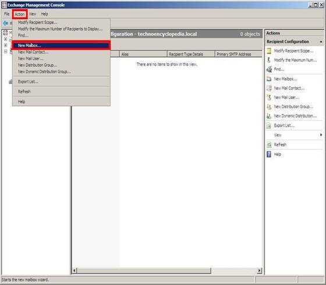The height and width of the screenshot is (285, 326).
Task: Sort by Primary SMTP Address column header
Action: pos(239,54)
